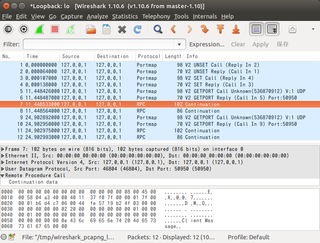This screenshot has width=320, height=243.
Task: Open the capture interfaces list icon
Action: click(x=8, y=29)
